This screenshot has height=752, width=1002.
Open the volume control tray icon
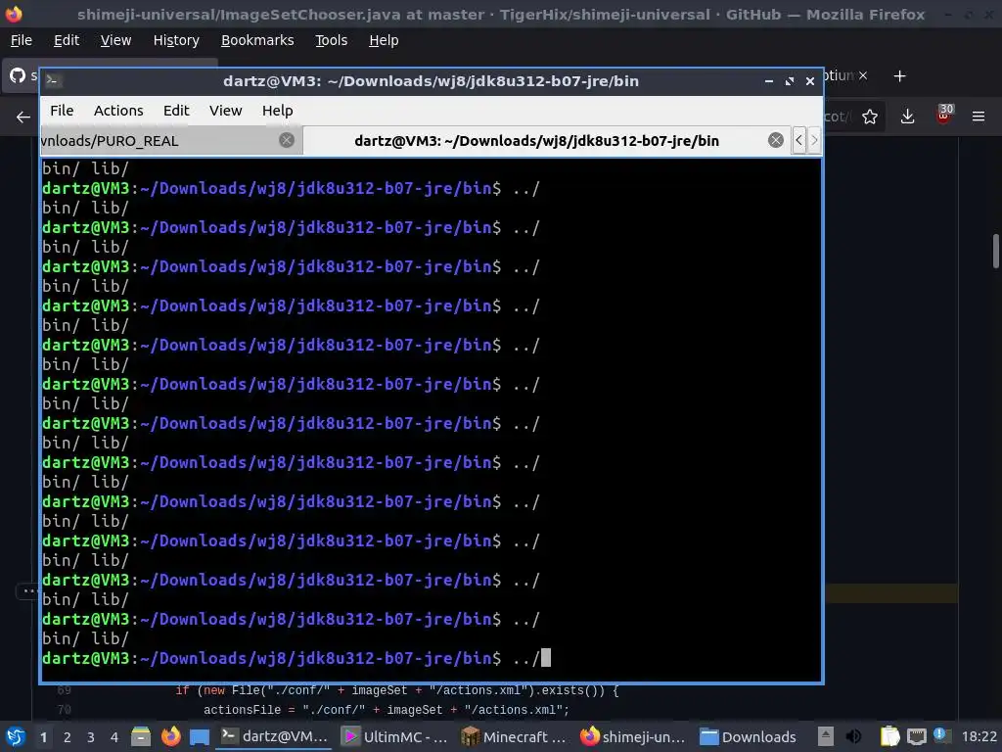pyautogui.click(x=853, y=736)
